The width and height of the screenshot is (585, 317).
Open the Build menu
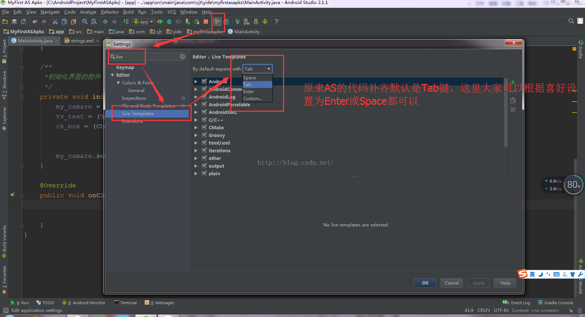(128, 12)
